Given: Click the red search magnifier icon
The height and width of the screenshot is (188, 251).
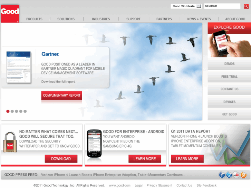Looking at the screenshot, I should (x=246, y=6).
